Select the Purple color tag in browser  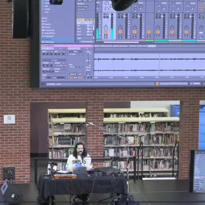[47, 9]
